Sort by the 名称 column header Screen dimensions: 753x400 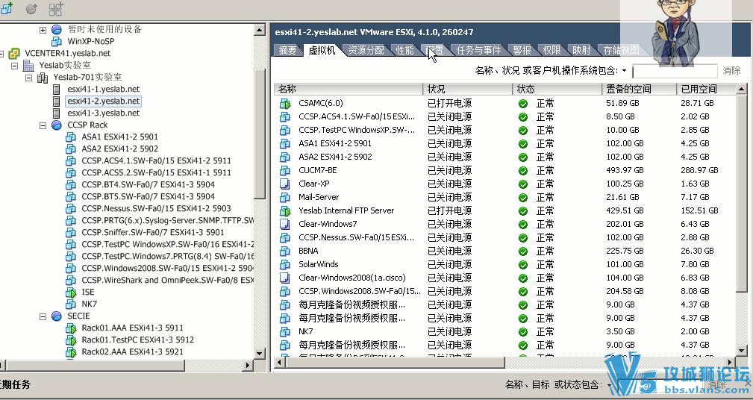349,89
